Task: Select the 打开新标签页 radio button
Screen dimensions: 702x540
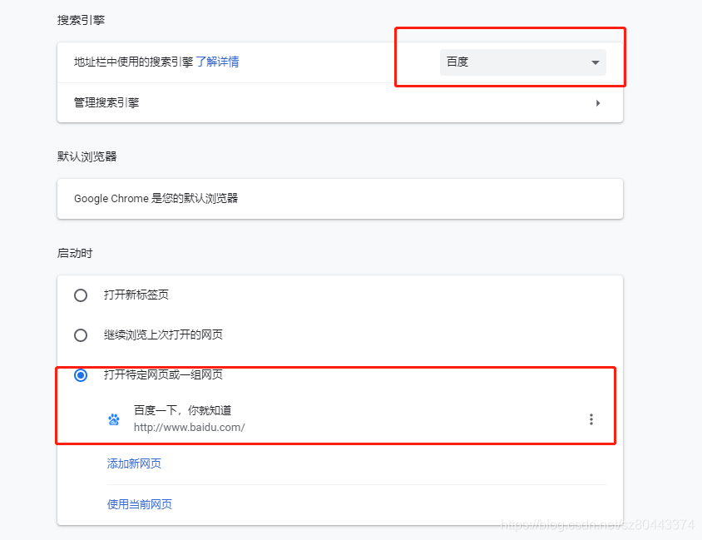Action: click(x=81, y=295)
